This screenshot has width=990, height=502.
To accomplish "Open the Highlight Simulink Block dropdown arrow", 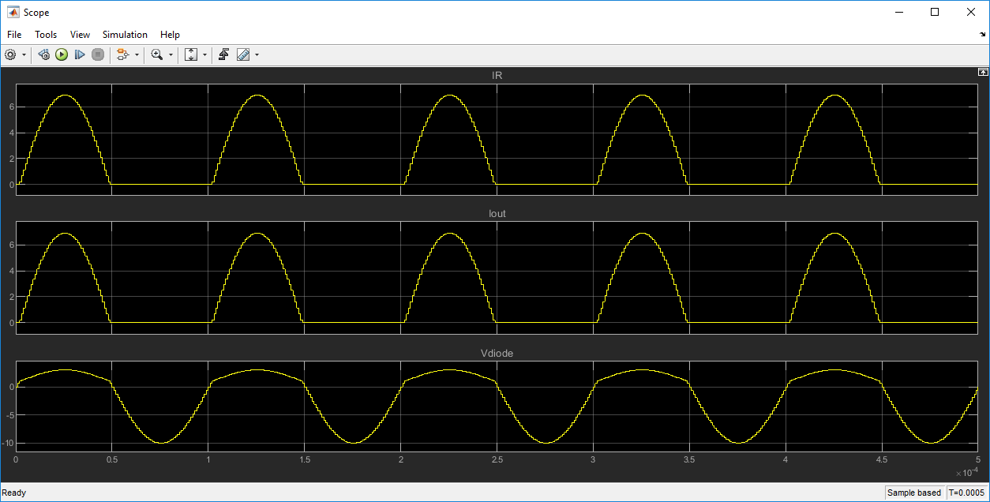I will tap(137, 55).
